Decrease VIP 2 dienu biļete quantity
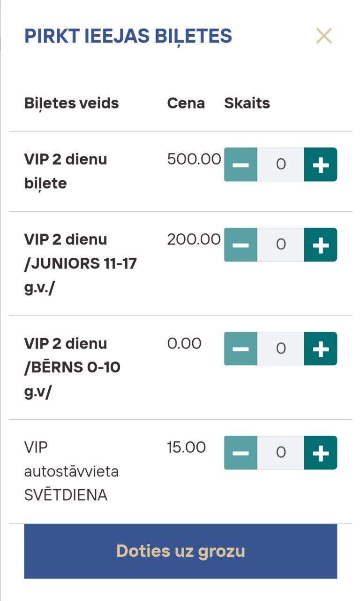 tap(241, 164)
